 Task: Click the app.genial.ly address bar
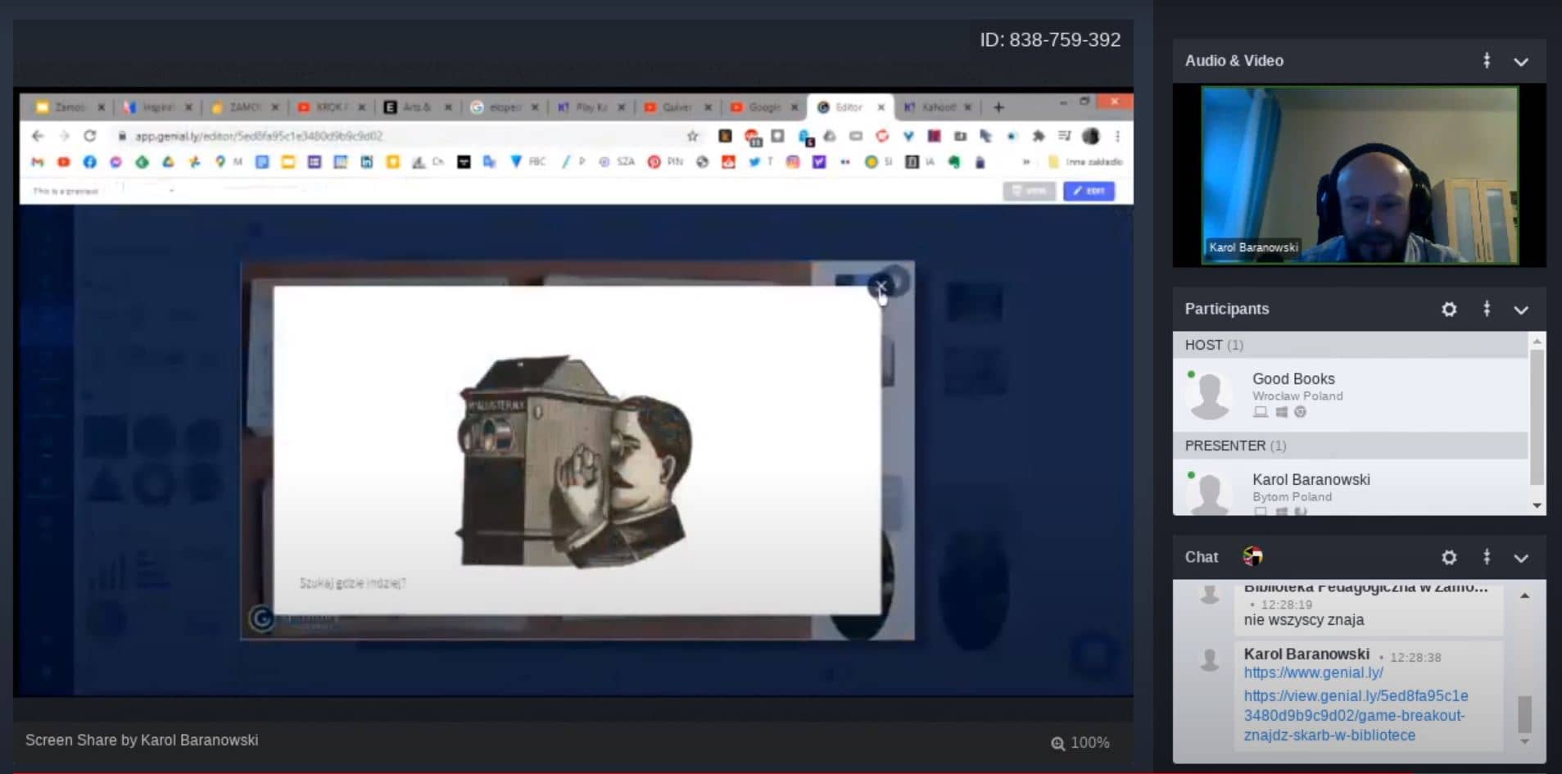pyautogui.click(x=401, y=136)
